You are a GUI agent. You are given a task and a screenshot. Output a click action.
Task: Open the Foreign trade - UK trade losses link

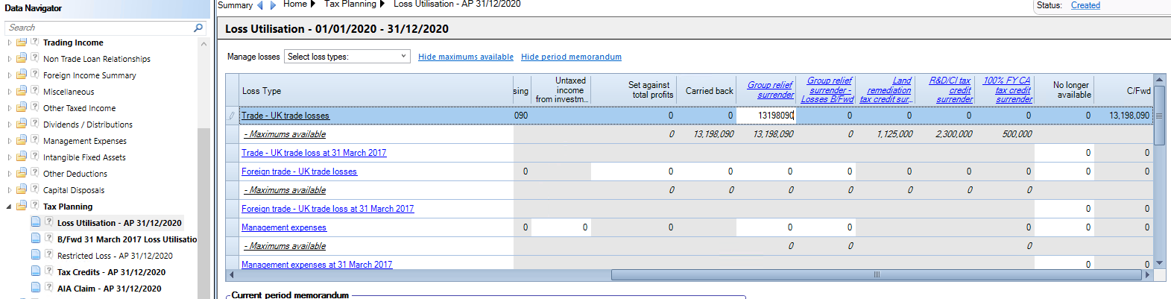point(299,171)
